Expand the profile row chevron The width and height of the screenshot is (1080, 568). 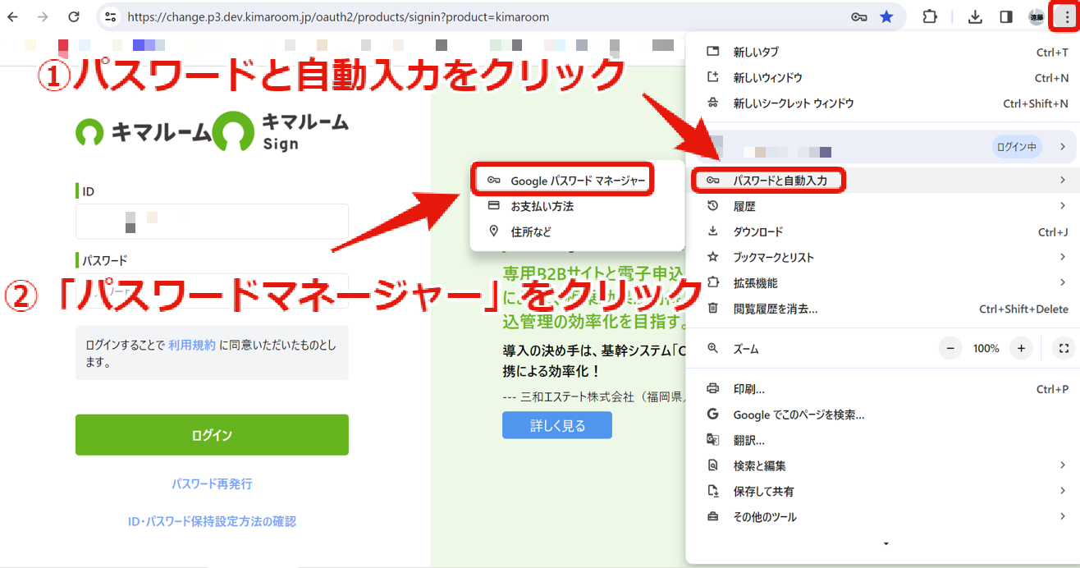1063,147
